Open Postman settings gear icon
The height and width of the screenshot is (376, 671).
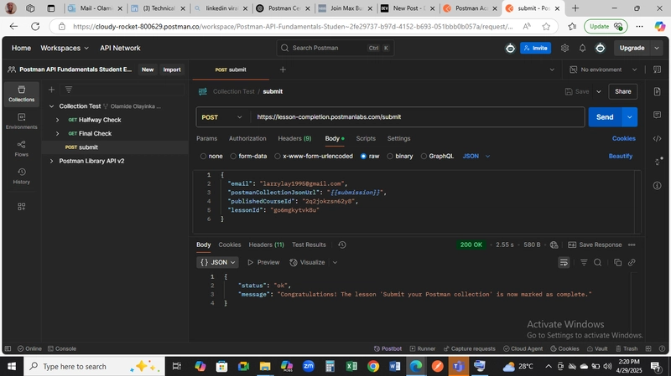click(x=564, y=48)
